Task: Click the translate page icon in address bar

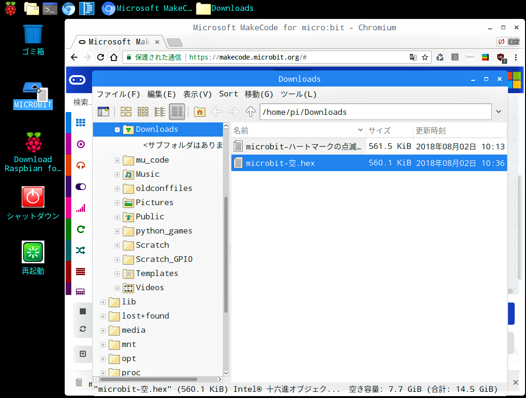Action: pyautogui.click(x=413, y=57)
